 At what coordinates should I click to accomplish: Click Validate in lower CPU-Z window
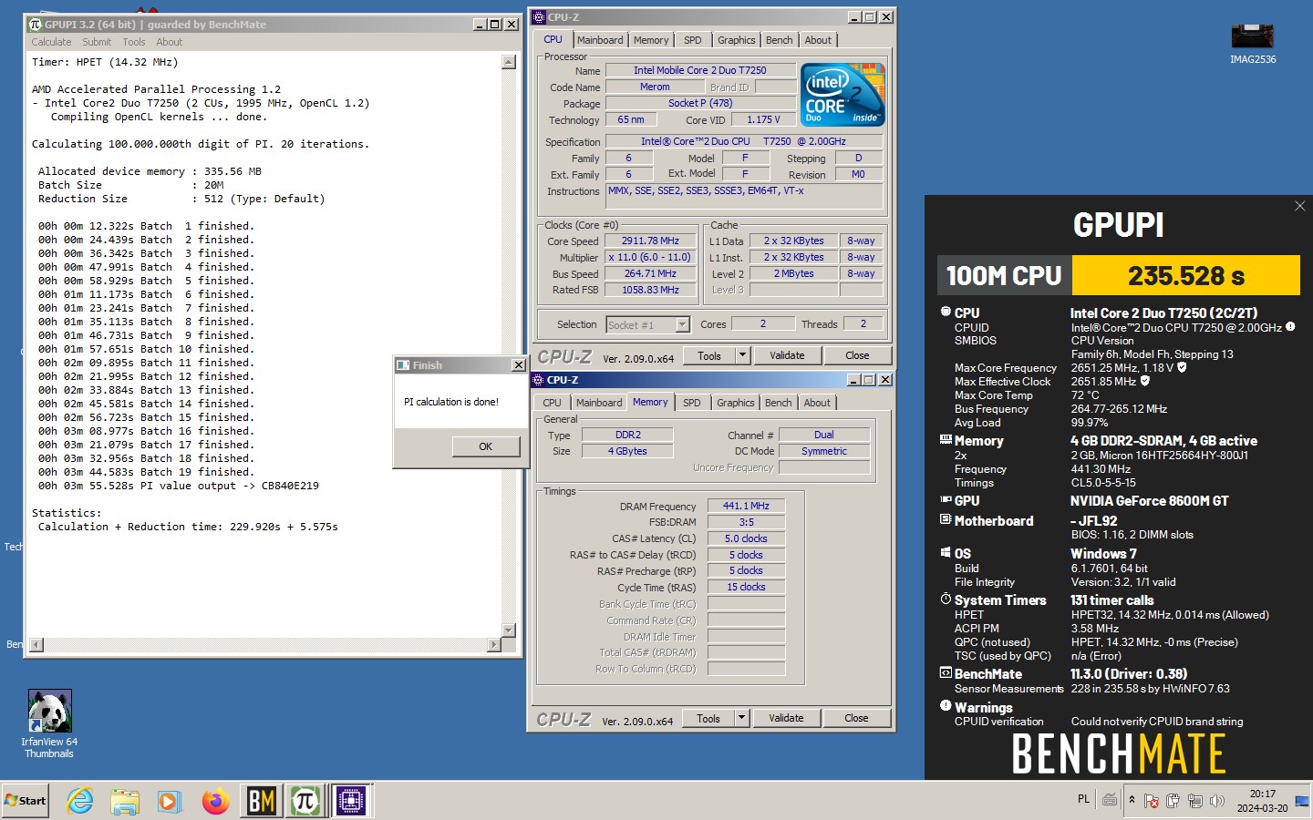(x=786, y=718)
